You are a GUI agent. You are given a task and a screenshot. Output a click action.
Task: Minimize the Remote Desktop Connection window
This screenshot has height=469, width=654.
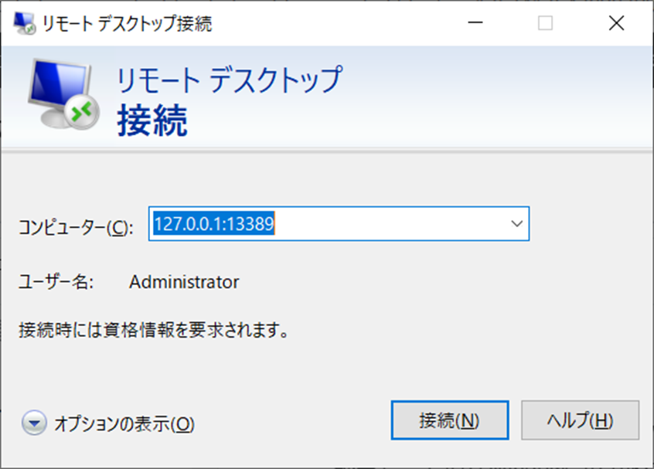tap(475, 23)
